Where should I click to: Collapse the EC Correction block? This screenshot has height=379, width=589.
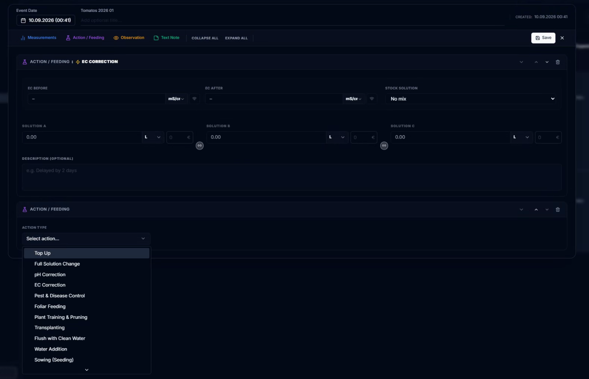pyautogui.click(x=521, y=62)
